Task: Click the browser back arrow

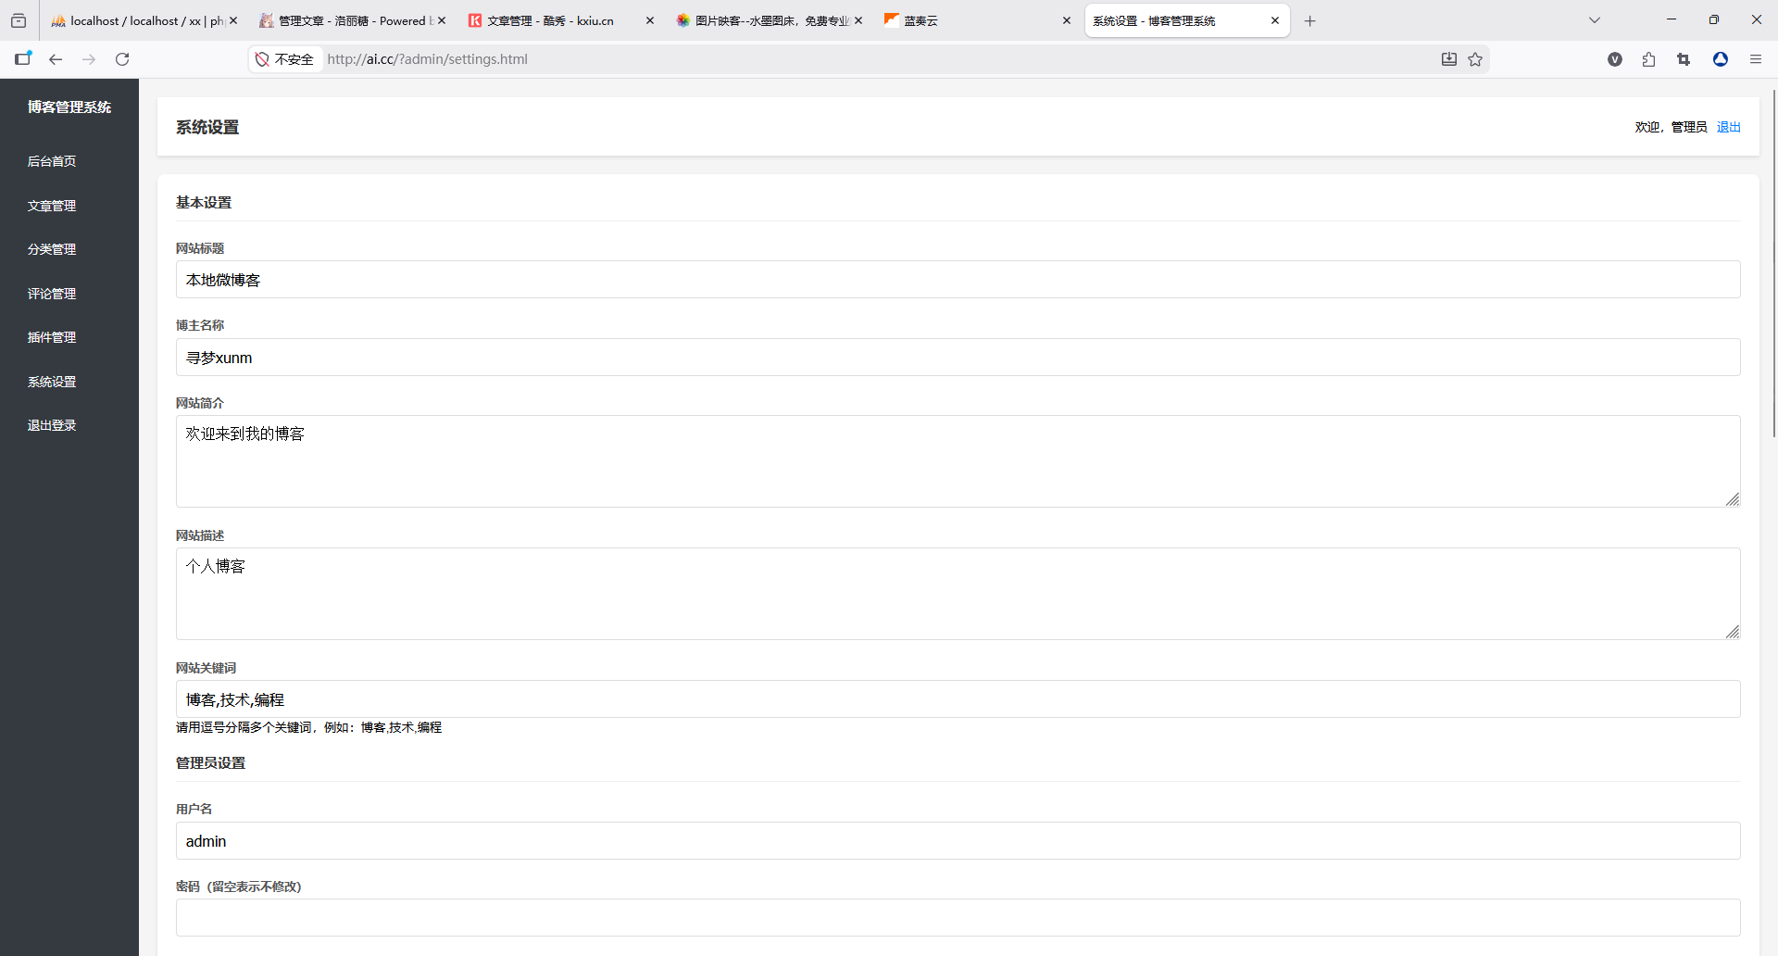Action: [56, 59]
